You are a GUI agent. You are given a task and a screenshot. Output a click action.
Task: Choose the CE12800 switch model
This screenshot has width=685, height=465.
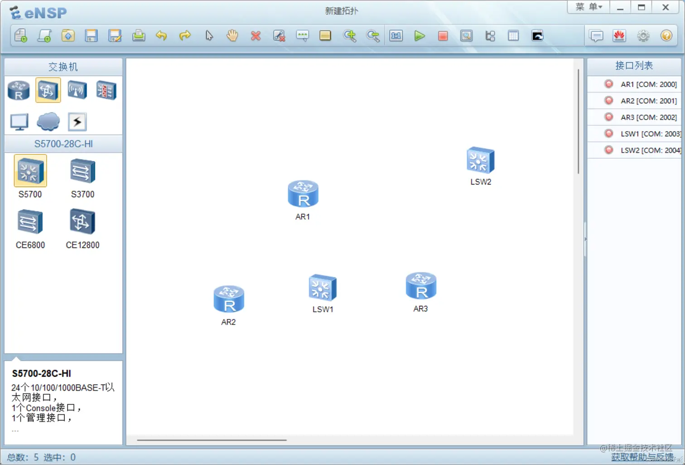tap(82, 228)
